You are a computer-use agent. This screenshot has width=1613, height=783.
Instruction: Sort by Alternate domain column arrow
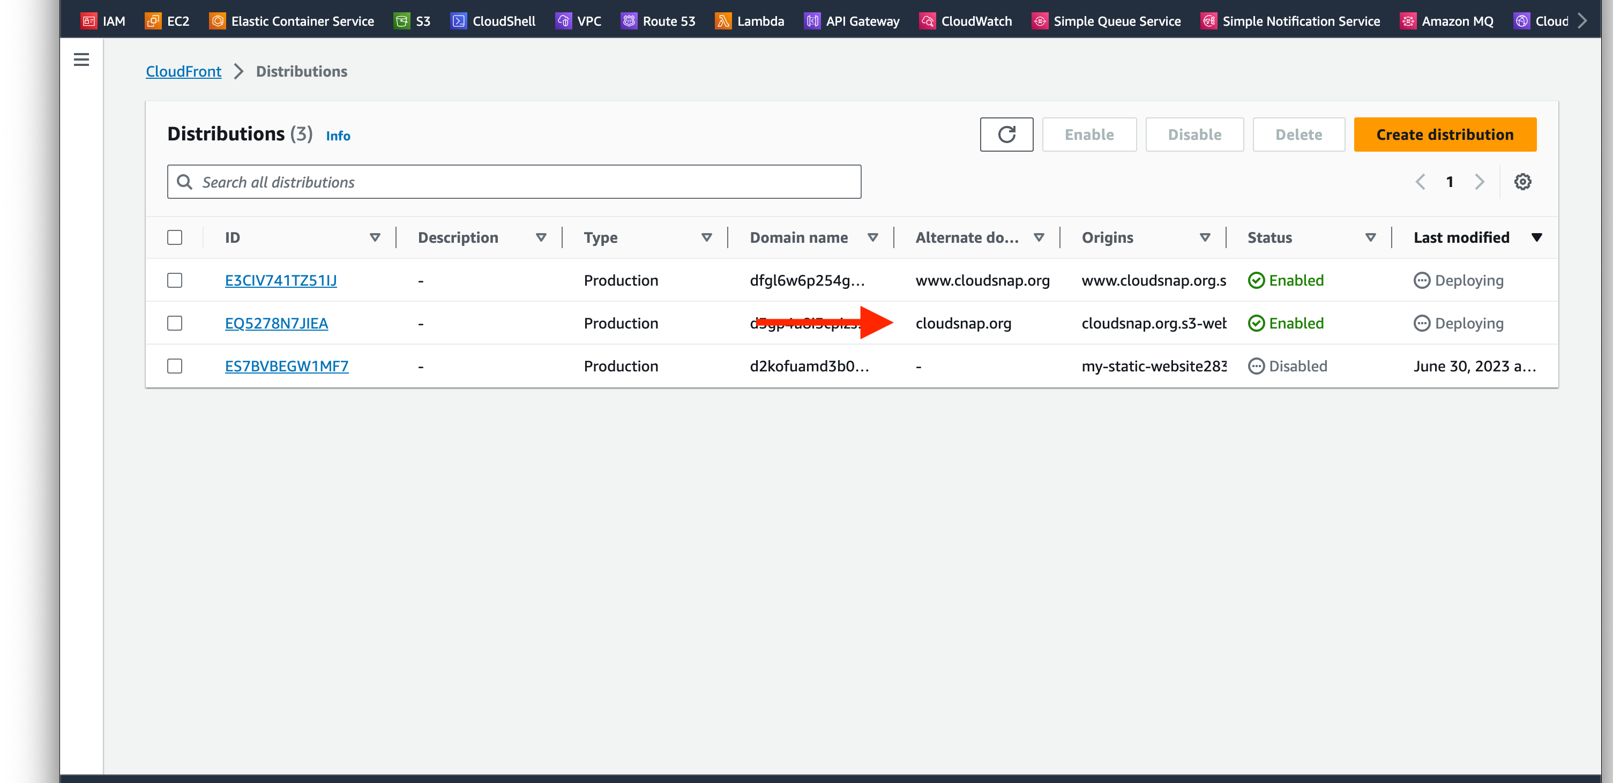[1039, 238]
